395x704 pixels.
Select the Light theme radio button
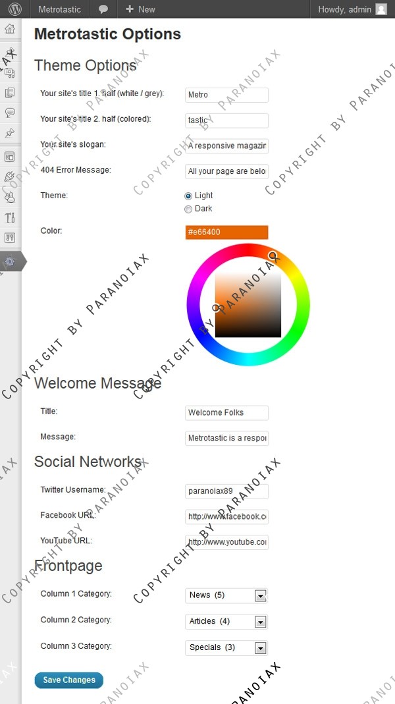pos(188,196)
